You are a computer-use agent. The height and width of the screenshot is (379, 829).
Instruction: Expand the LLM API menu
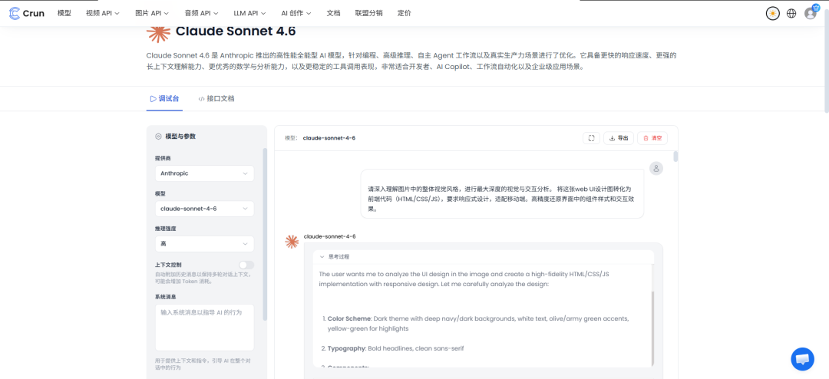pos(249,13)
